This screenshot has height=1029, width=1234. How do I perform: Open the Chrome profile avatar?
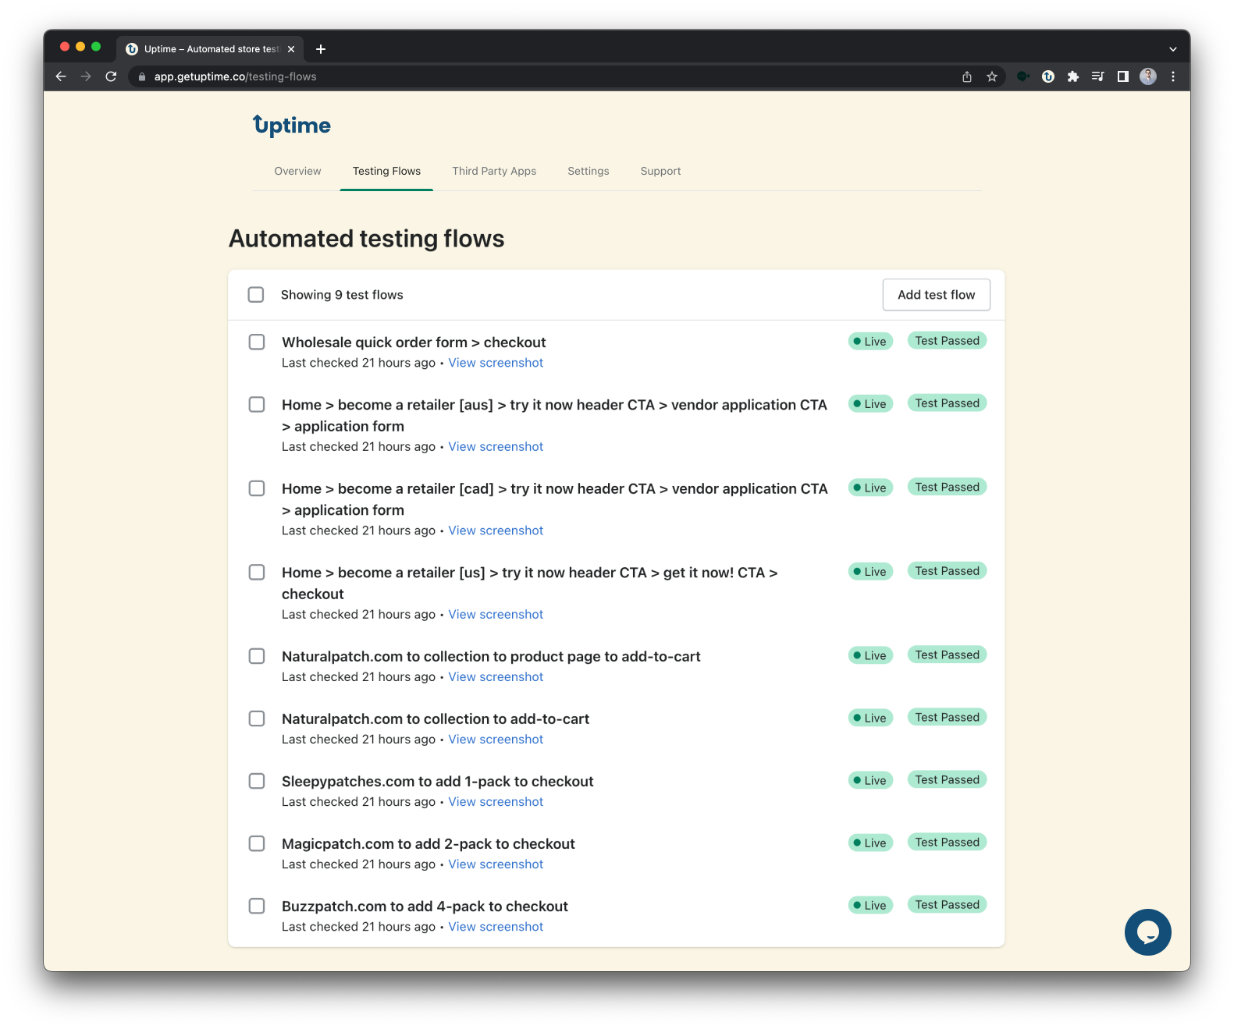[1148, 76]
